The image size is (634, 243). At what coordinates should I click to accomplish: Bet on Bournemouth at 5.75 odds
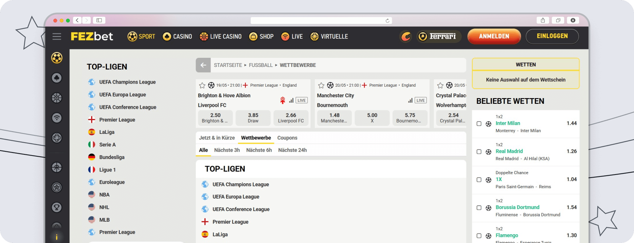(x=410, y=118)
